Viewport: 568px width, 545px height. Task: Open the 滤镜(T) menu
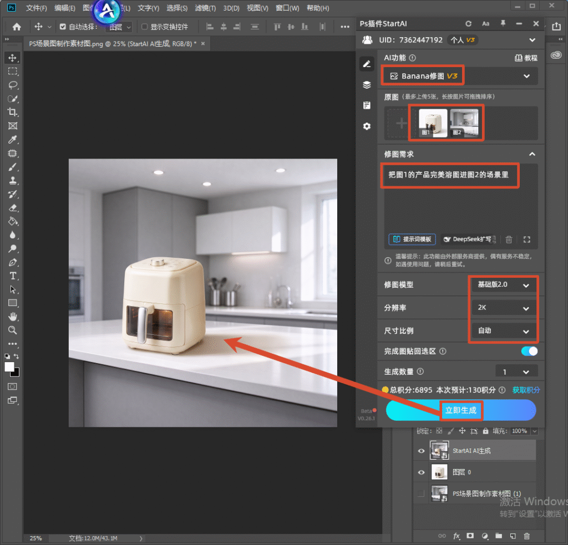pos(205,8)
